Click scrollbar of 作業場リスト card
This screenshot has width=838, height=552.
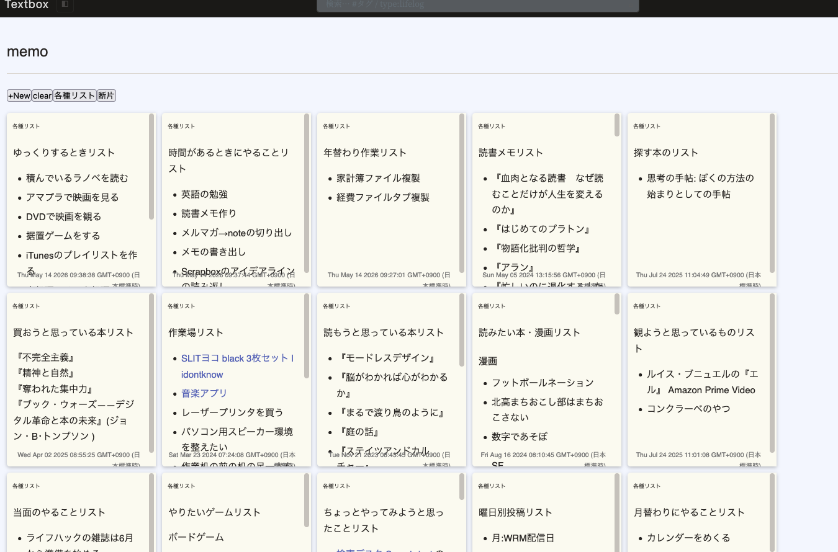pyautogui.click(x=307, y=336)
